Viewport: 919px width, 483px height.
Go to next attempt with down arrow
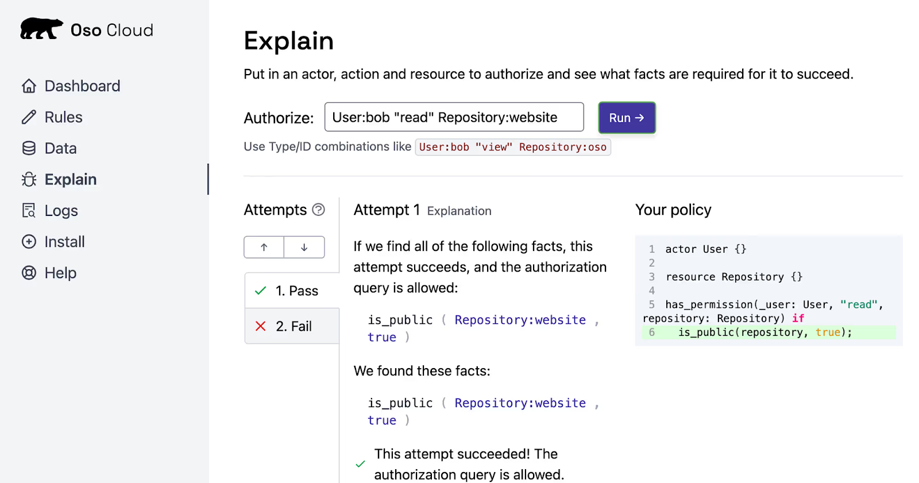point(304,247)
